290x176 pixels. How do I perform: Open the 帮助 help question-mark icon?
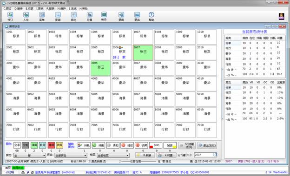152,15
